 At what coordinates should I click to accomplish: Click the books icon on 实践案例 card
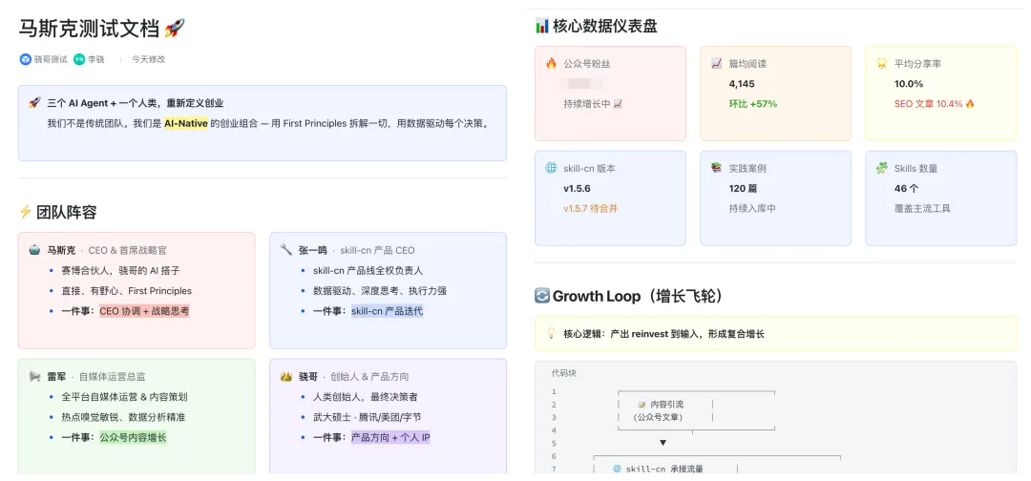(716, 168)
